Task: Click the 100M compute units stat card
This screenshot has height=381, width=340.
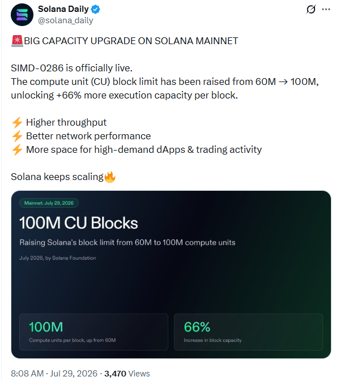Action: 93,332
